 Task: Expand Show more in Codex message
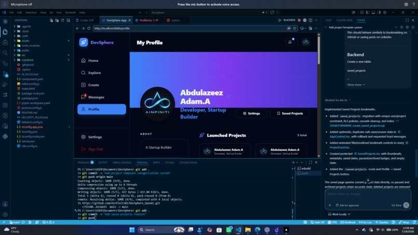click(x=356, y=85)
